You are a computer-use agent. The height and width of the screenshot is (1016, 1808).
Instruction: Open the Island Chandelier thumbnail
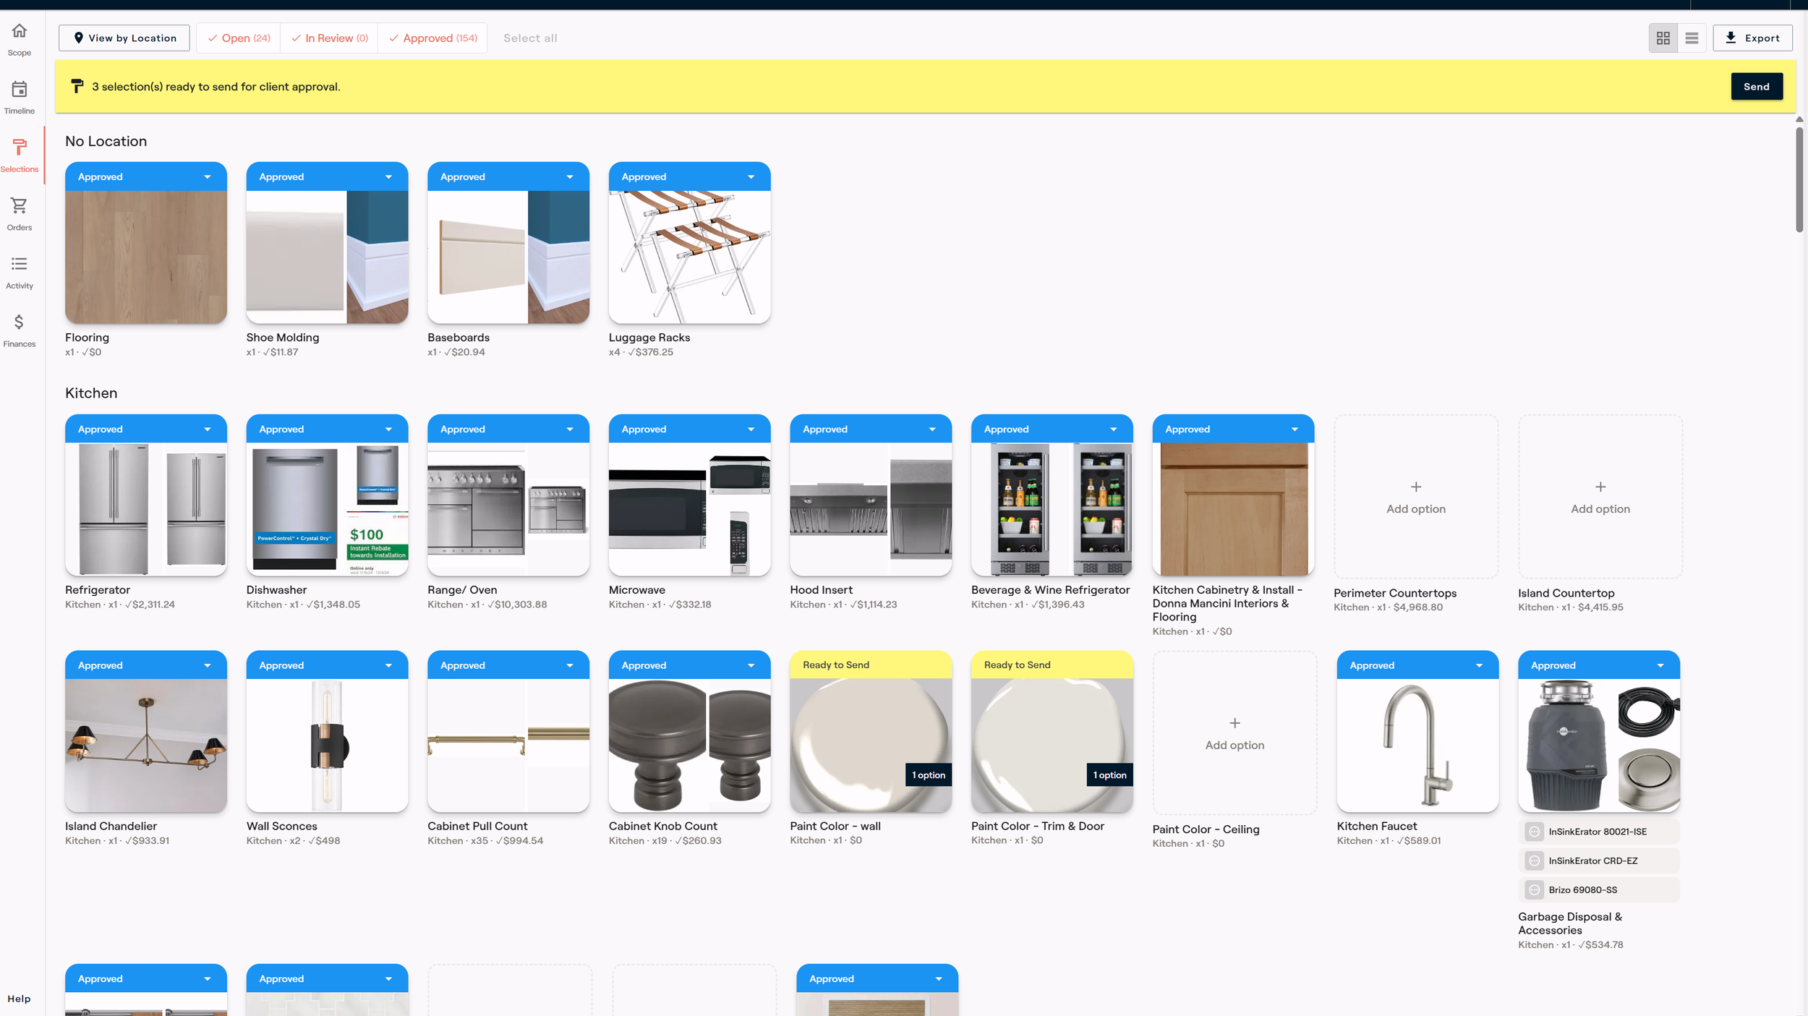pos(145,745)
